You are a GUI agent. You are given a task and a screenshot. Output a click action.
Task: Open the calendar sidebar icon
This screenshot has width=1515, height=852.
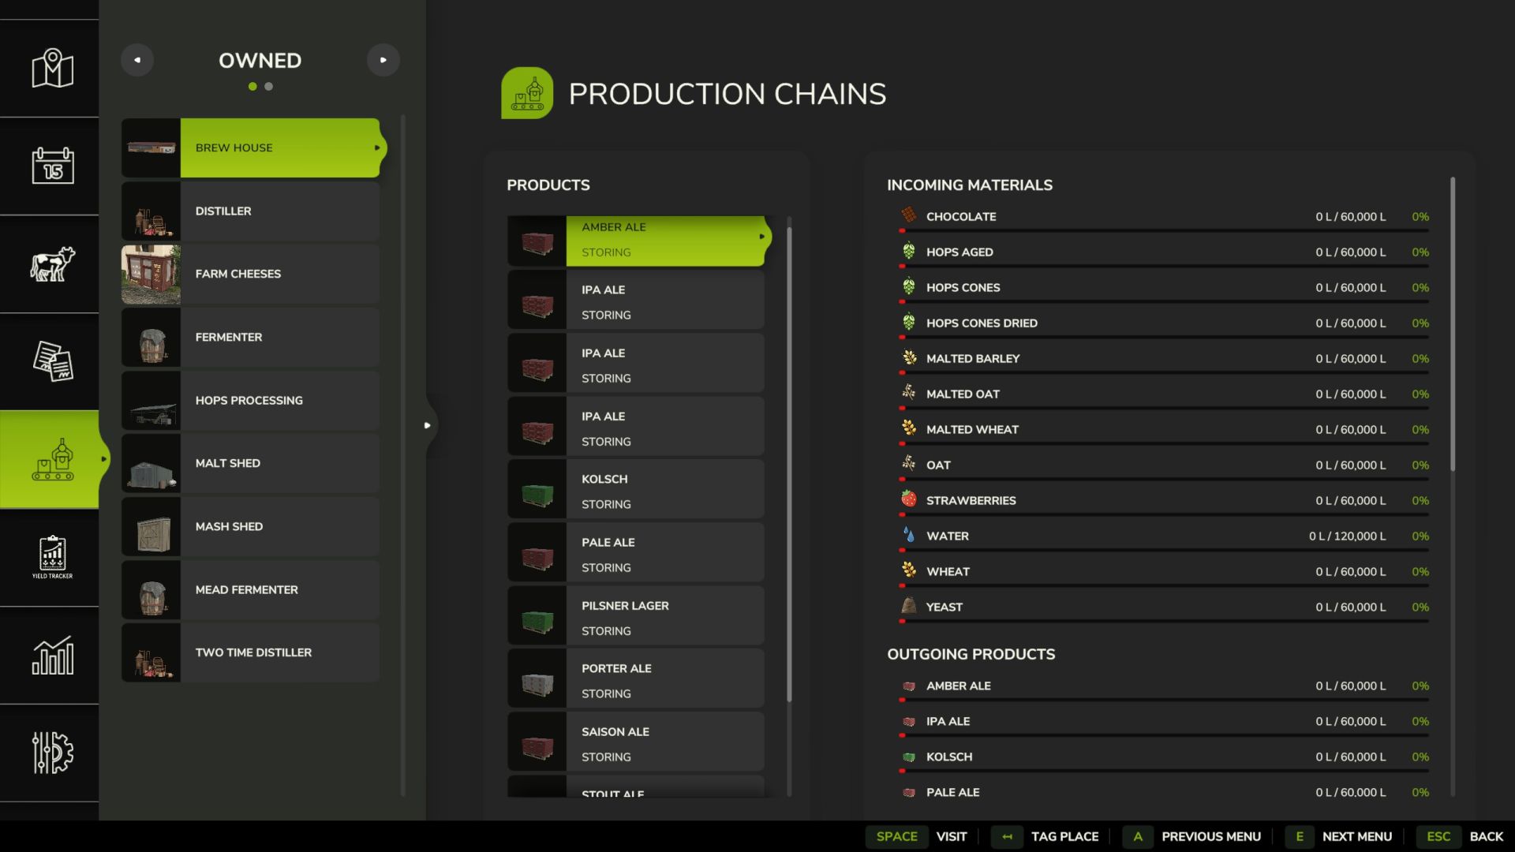pyautogui.click(x=52, y=166)
